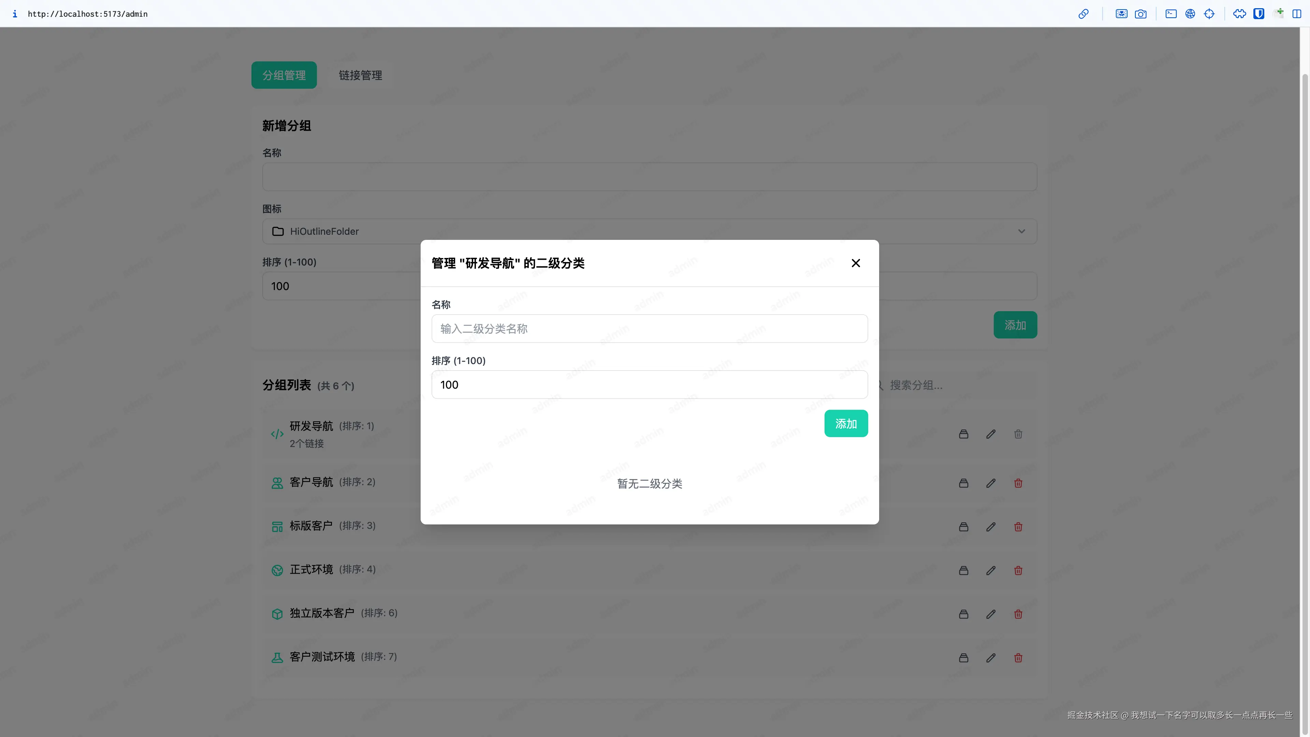Close the 二级分类 management dialog
1310x737 pixels.
pyautogui.click(x=855, y=263)
